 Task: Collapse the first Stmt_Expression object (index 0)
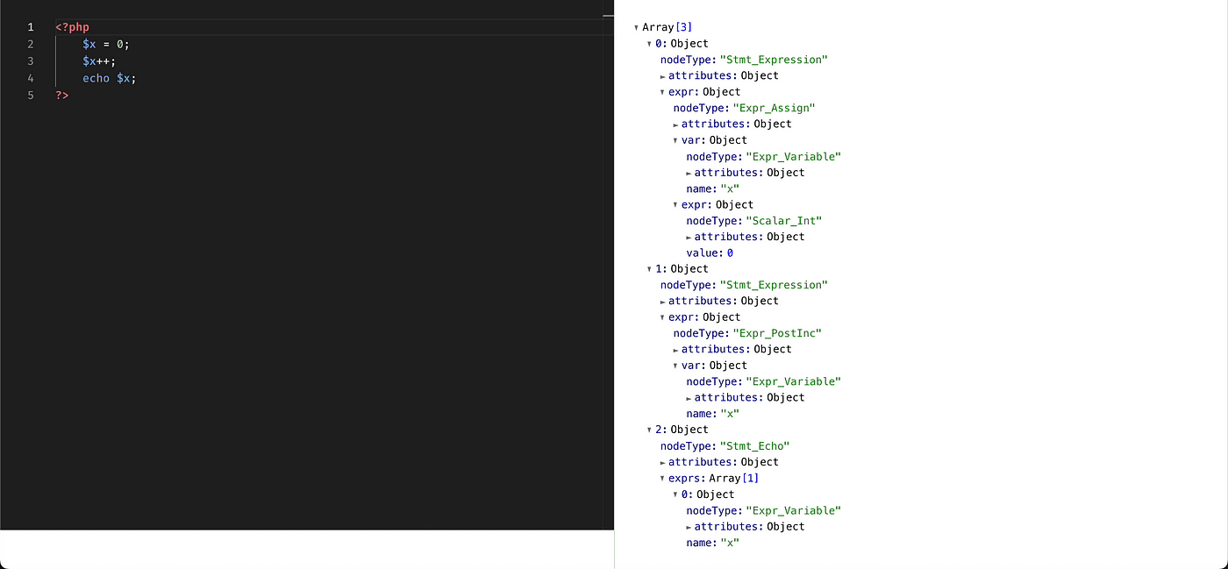[x=648, y=43]
